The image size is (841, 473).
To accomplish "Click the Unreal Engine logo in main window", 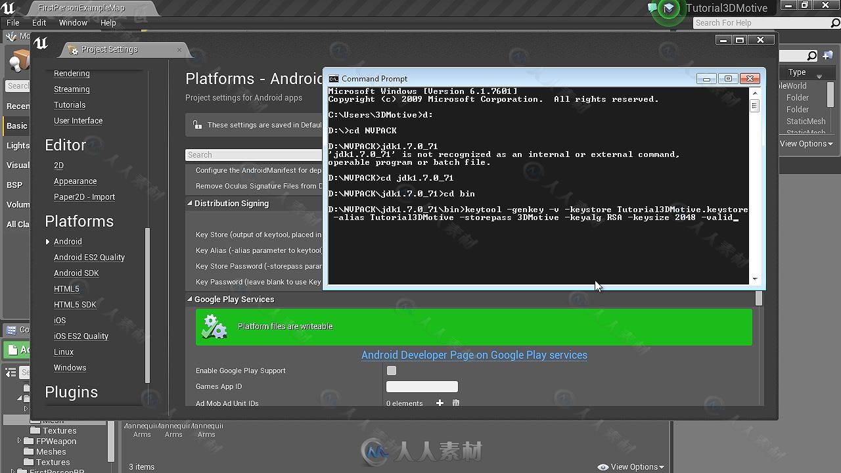I will click(x=9, y=8).
